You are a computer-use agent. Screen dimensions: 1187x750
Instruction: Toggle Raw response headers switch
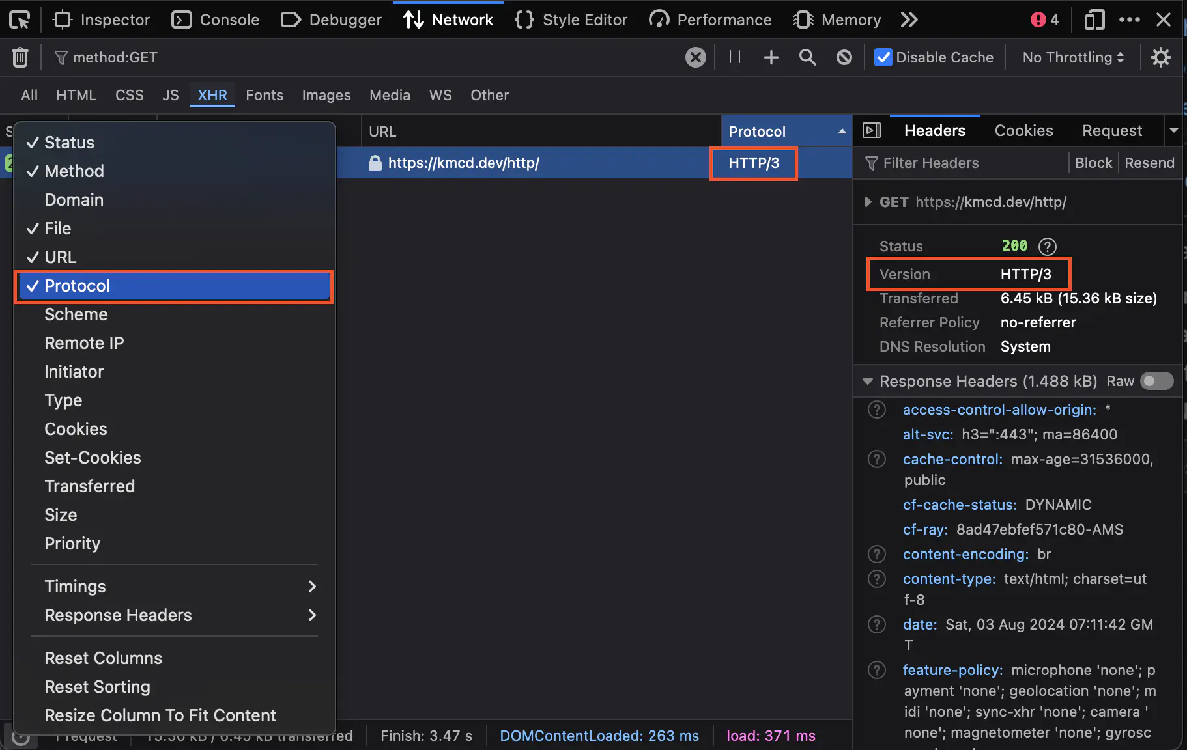point(1156,381)
